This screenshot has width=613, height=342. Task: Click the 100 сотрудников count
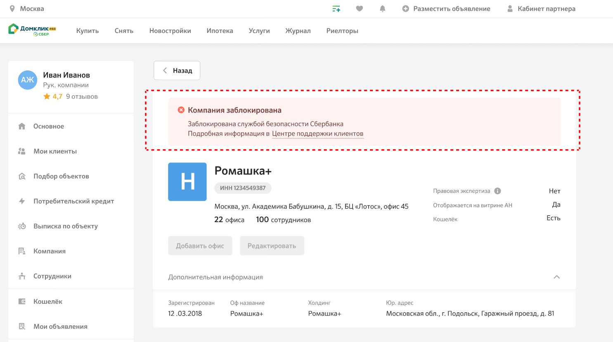283,220
